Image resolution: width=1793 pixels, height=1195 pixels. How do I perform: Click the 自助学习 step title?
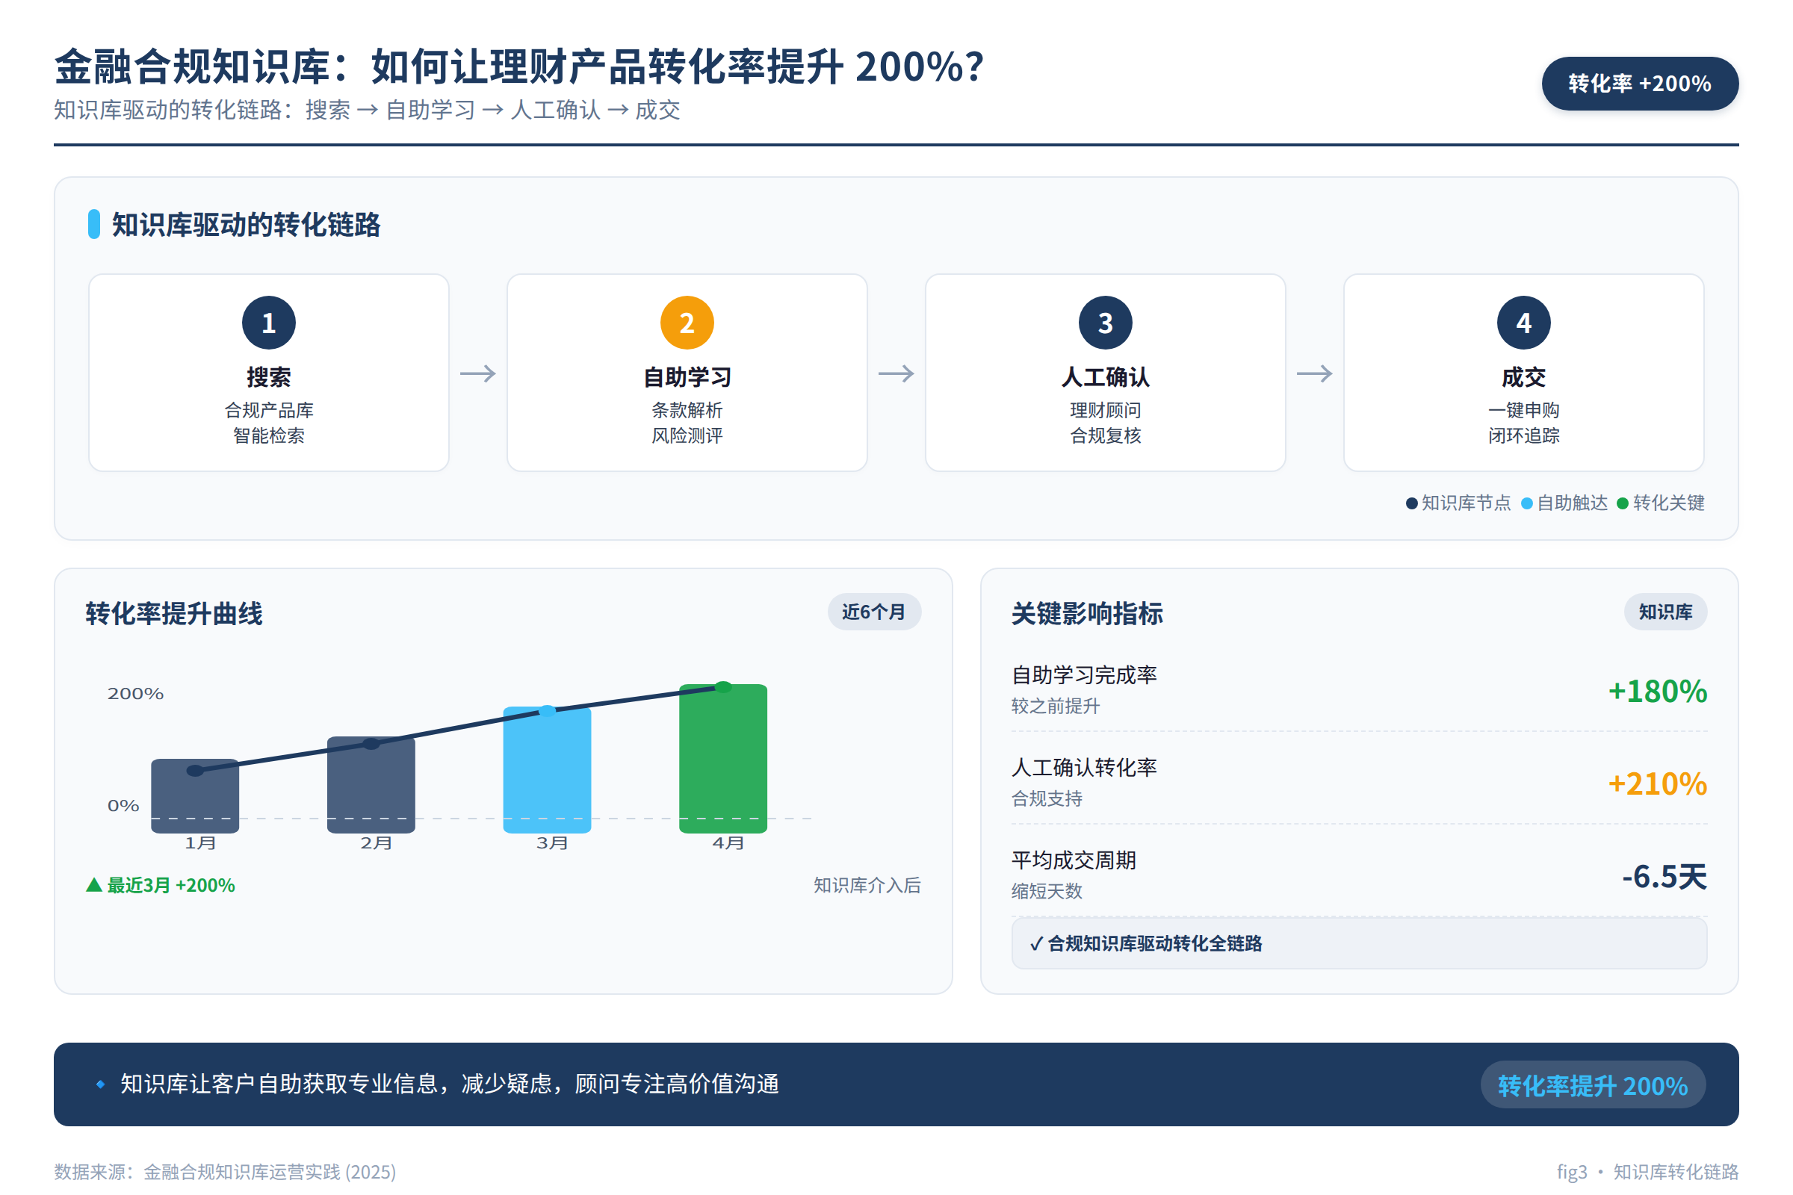click(x=687, y=377)
